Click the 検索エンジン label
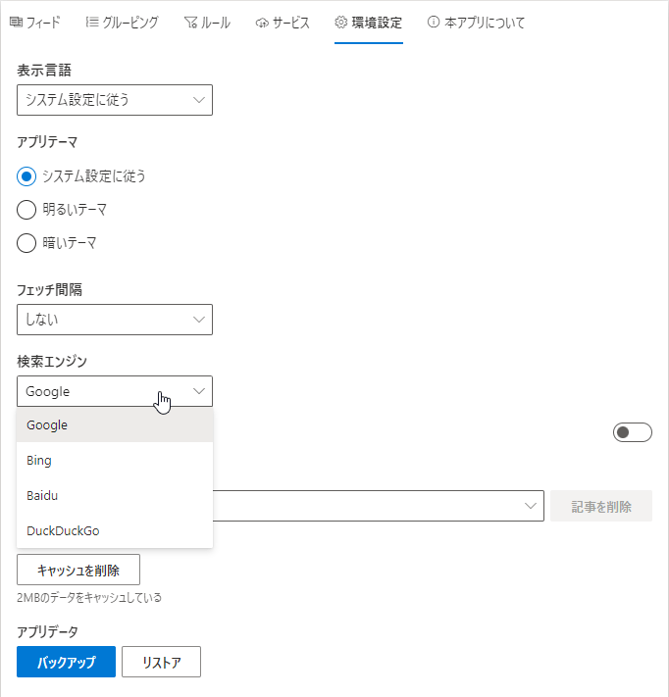Screen dimensions: 669x697 coord(52,362)
